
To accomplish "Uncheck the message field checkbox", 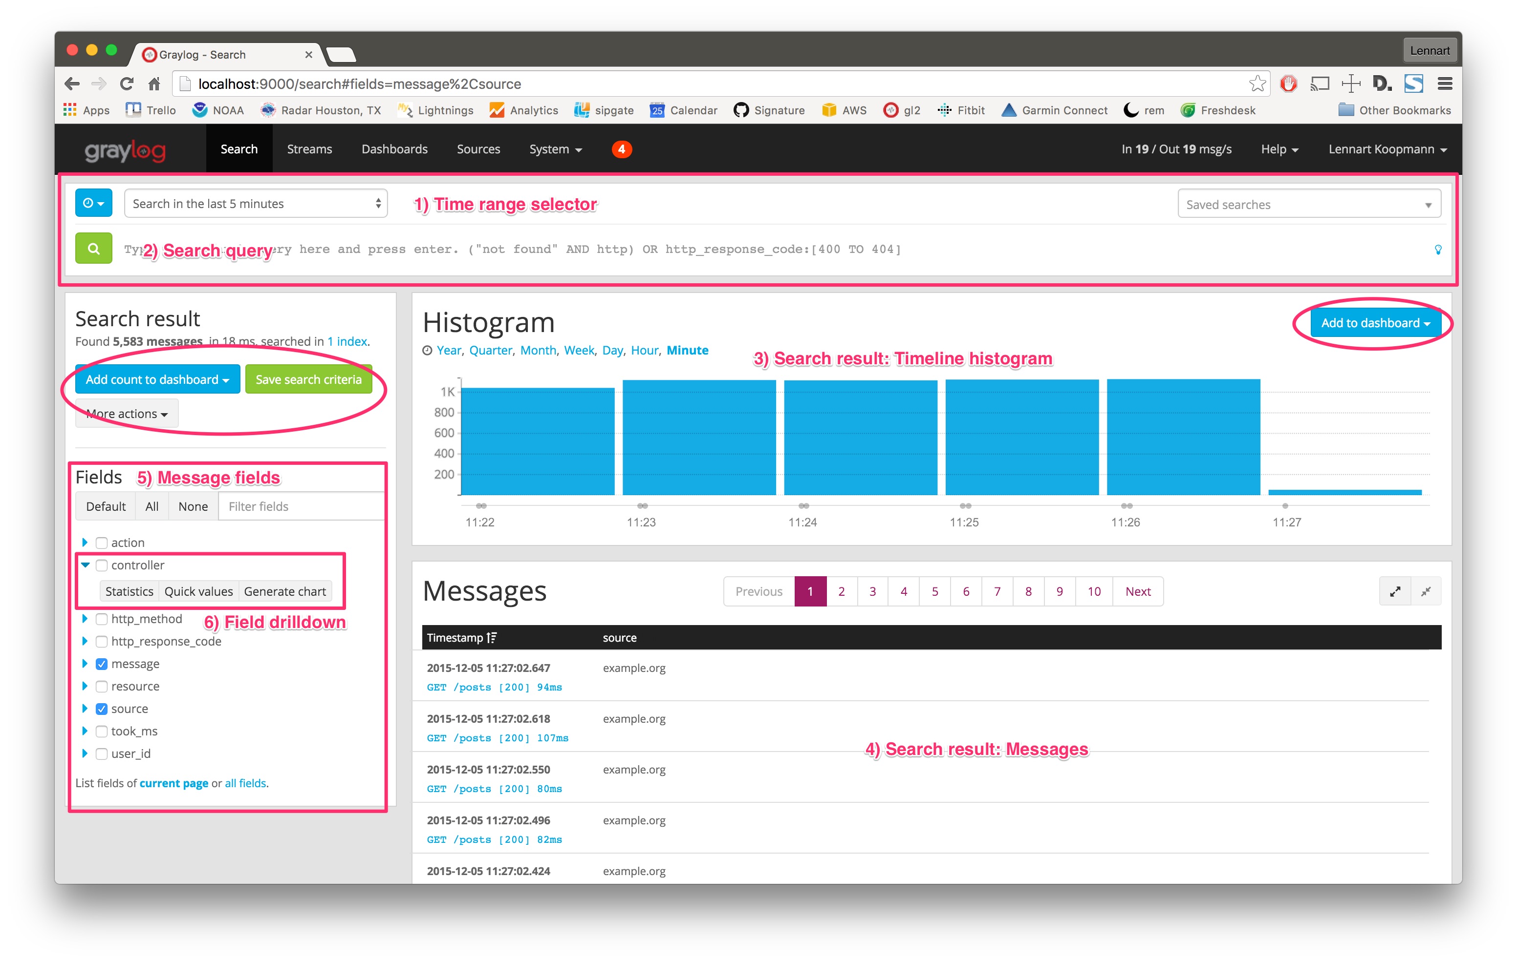I will tap(102, 664).
